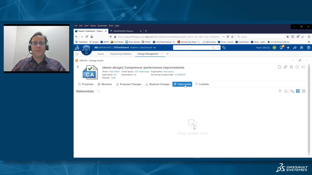Viewport: 312px width, 175px height.
Task: Open the Firefox hamburger menu
Action: [309, 37]
